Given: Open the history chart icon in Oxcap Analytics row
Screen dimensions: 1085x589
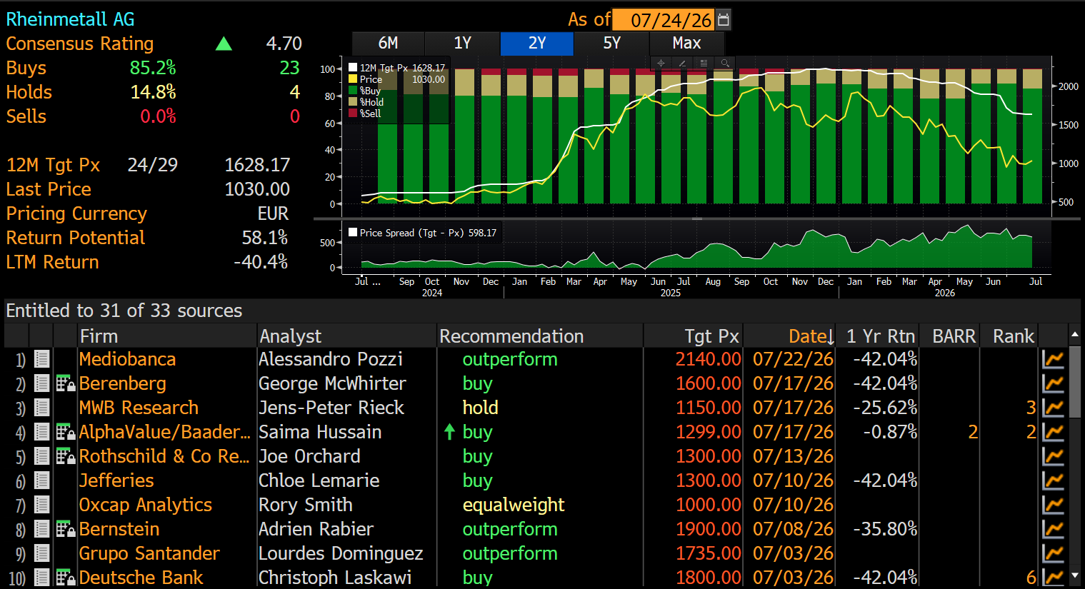Looking at the screenshot, I should point(1053,505).
